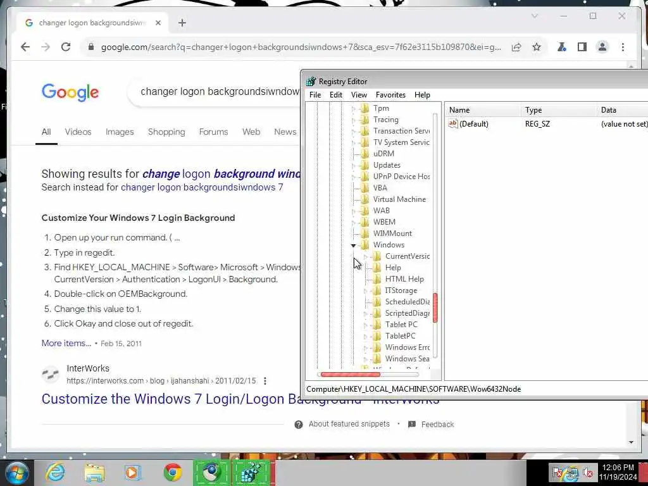Select the Help registry key
The width and height of the screenshot is (648, 486).
point(393,268)
